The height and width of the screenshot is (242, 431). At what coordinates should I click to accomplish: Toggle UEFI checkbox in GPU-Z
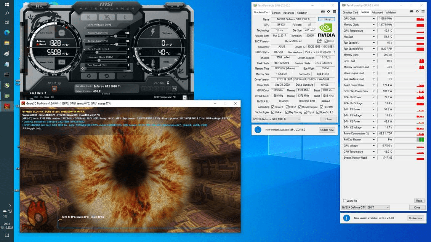[x=326, y=41]
